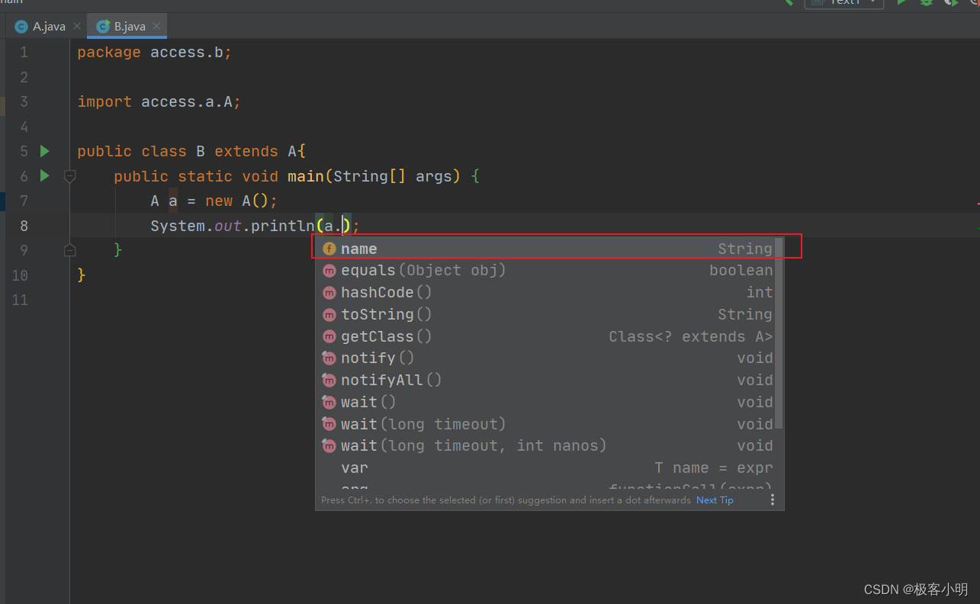Click the completion popup vertical scrollbar

[x=779, y=334]
